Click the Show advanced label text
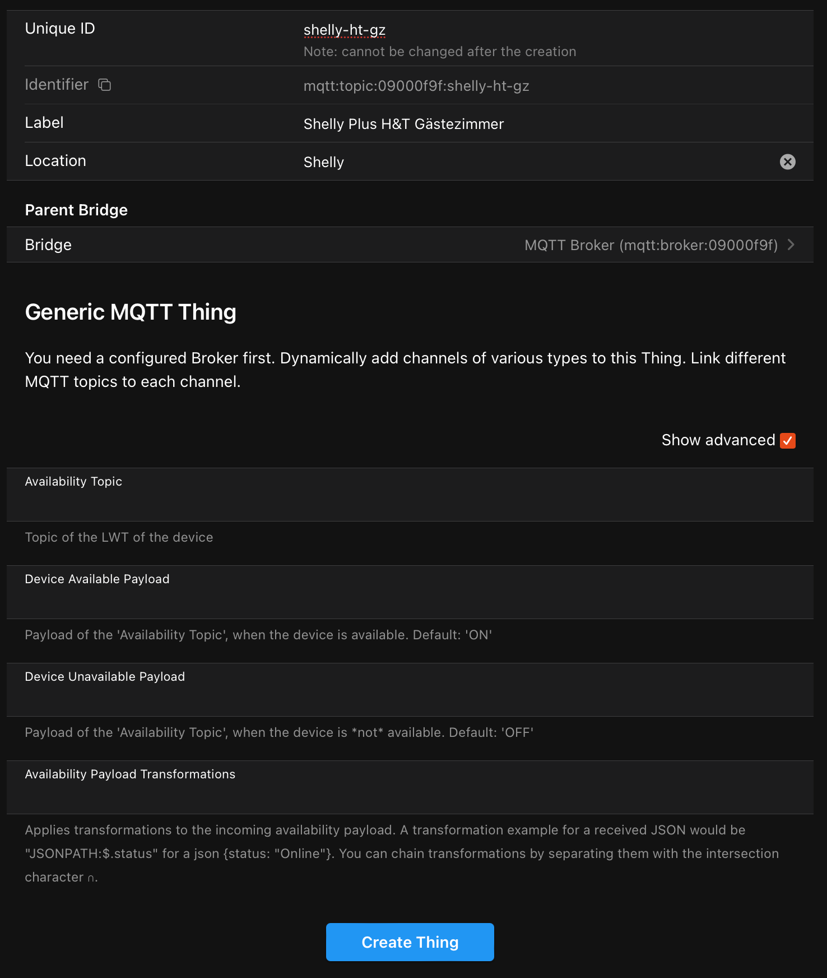The image size is (827, 978). [718, 440]
